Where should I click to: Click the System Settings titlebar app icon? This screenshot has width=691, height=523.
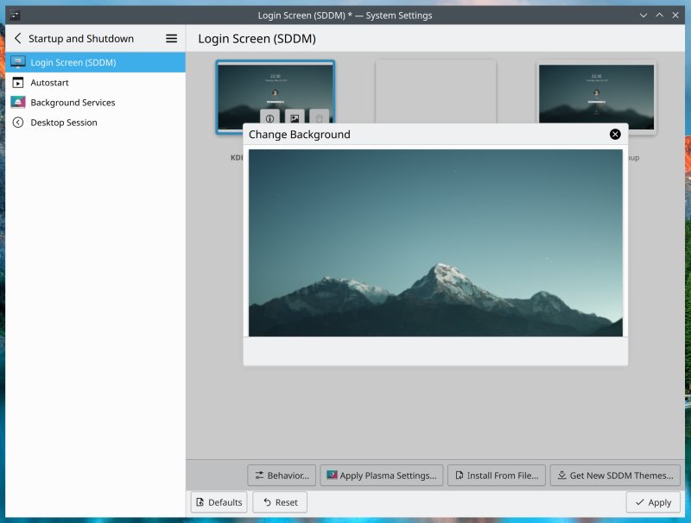15,15
